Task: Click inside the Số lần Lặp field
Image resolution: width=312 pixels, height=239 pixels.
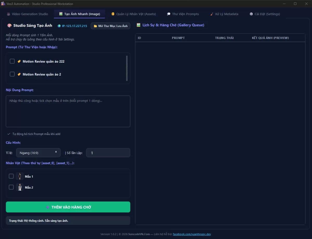Action: point(108,153)
